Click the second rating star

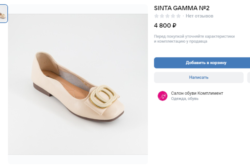pyautogui.click(x=162, y=16)
